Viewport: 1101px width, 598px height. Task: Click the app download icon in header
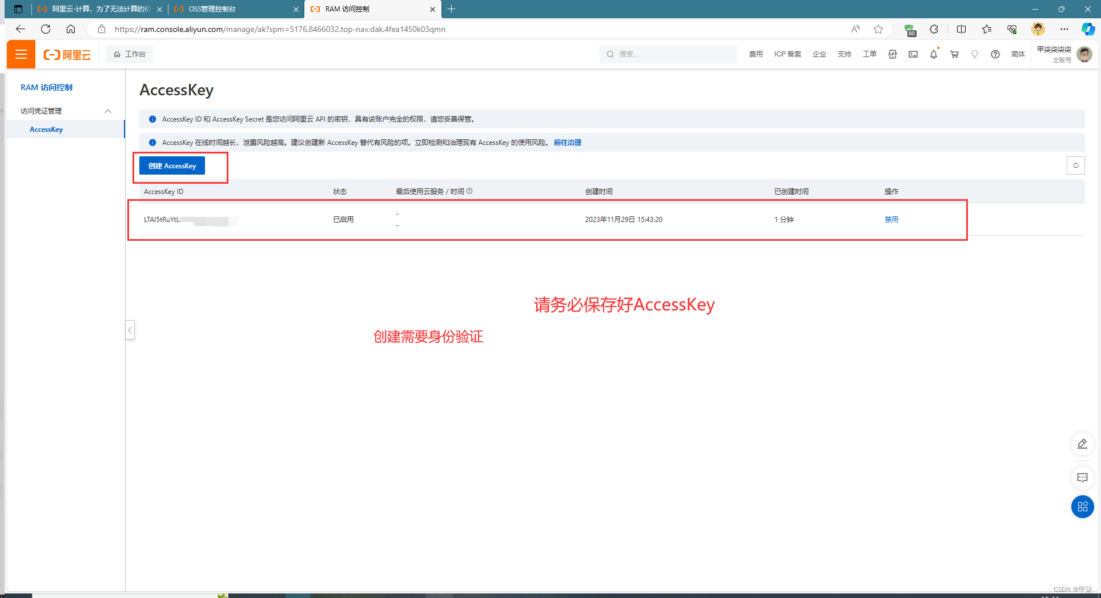pyautogui.click(x=893, y=54)
